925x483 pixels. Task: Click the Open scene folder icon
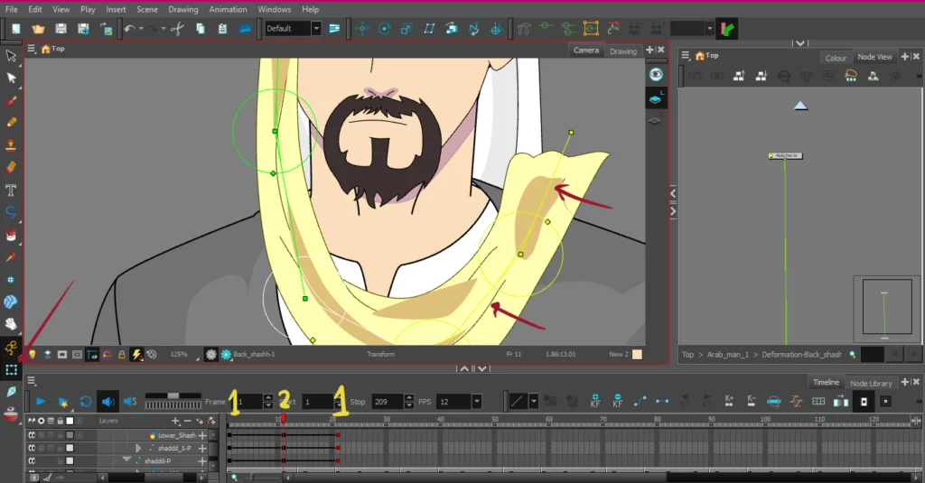coord(38,28)
